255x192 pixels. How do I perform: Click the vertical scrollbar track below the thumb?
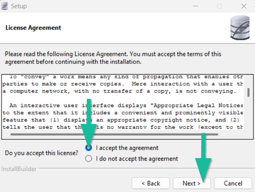tap(248, 115)
